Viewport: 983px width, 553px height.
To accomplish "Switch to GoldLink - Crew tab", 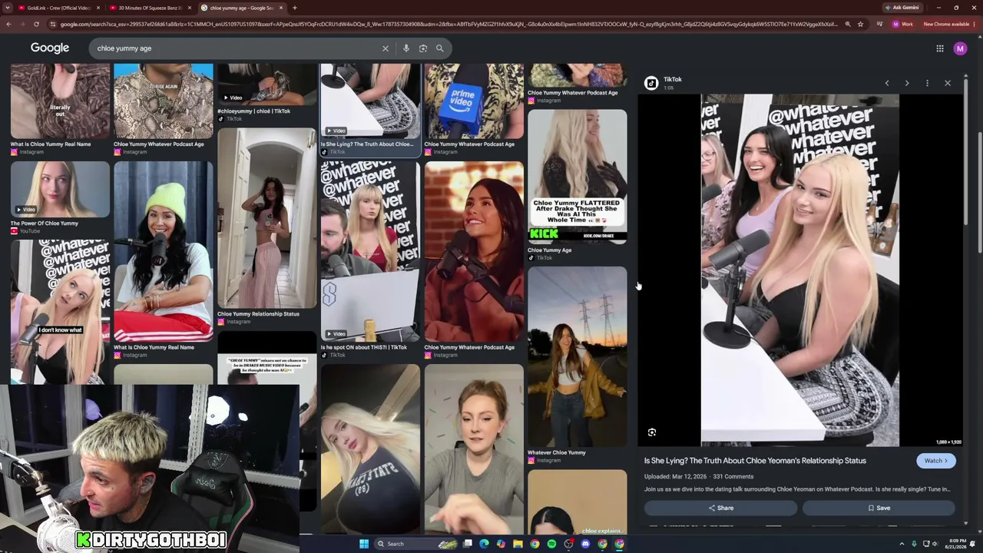I will click(60, 8).
